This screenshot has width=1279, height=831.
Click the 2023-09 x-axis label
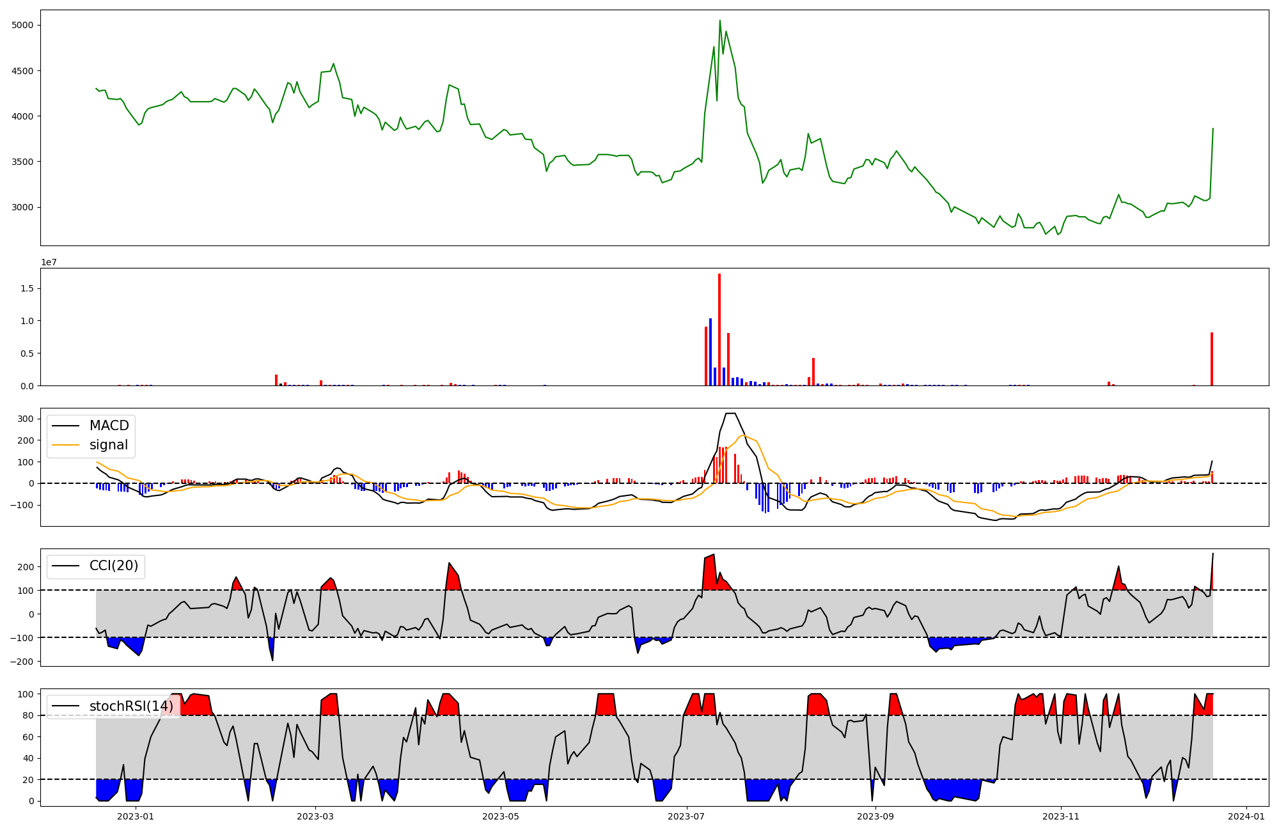click(x=875, y=816)
